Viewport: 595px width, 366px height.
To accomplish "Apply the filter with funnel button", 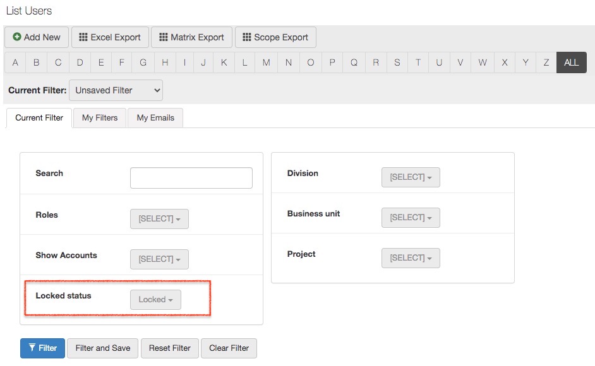I will [42, 348].
